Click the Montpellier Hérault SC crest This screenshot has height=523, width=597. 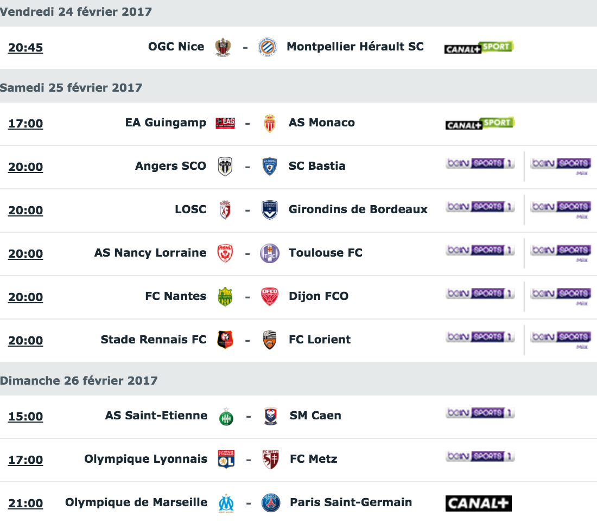(267, 47)
